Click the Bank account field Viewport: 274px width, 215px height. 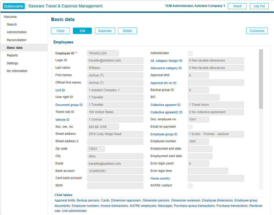pos(115,171)
